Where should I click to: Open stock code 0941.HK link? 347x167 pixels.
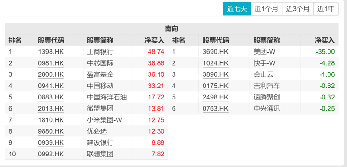(51, 86)
